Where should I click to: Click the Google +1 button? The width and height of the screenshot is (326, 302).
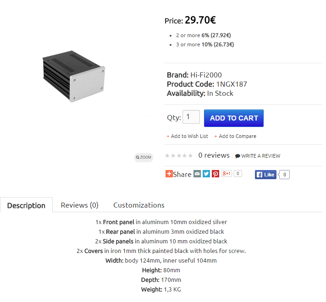click(x=226, y=173)
